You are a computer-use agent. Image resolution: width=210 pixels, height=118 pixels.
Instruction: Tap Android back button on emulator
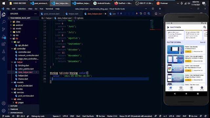tap(175, 94)
